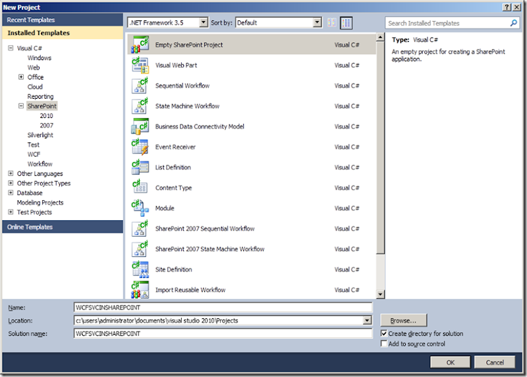Click the help question mark button

(x=507, y=7)
